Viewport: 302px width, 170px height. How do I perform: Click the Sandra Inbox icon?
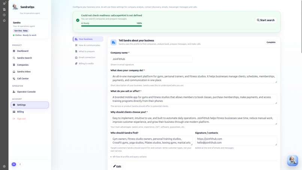14,72
